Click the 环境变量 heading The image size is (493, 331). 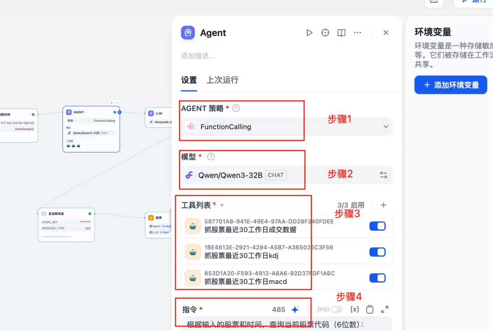point(433,32)
